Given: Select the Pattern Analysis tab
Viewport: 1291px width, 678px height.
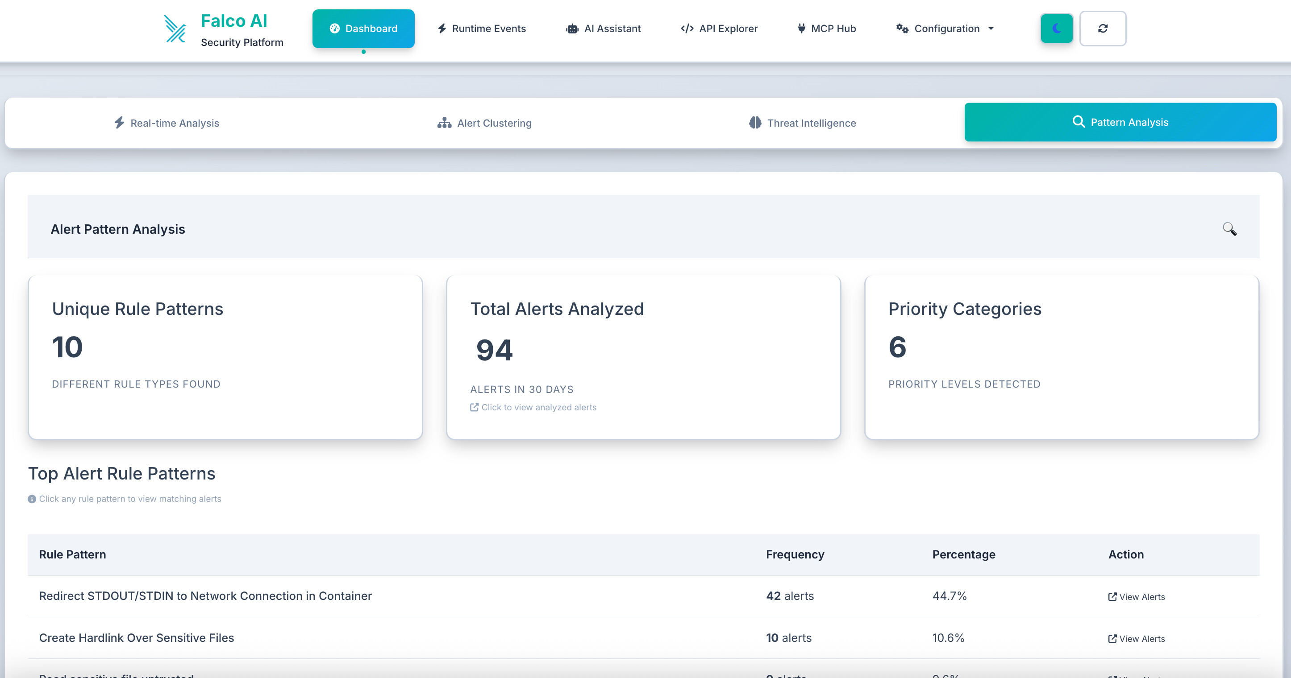Looking at the screenshot, I should tap(1120, 122).
